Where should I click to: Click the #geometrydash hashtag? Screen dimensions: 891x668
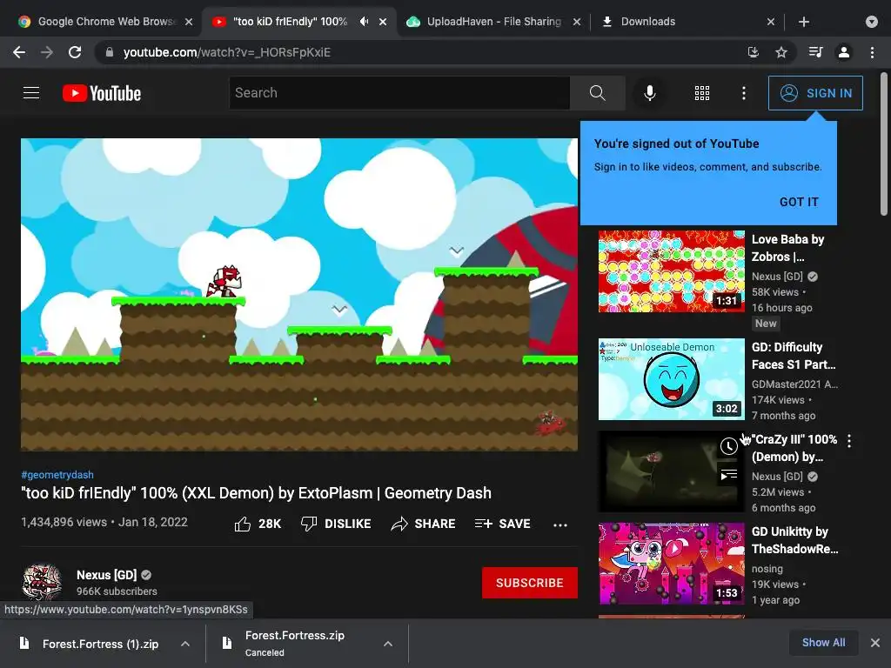[57, 474]
